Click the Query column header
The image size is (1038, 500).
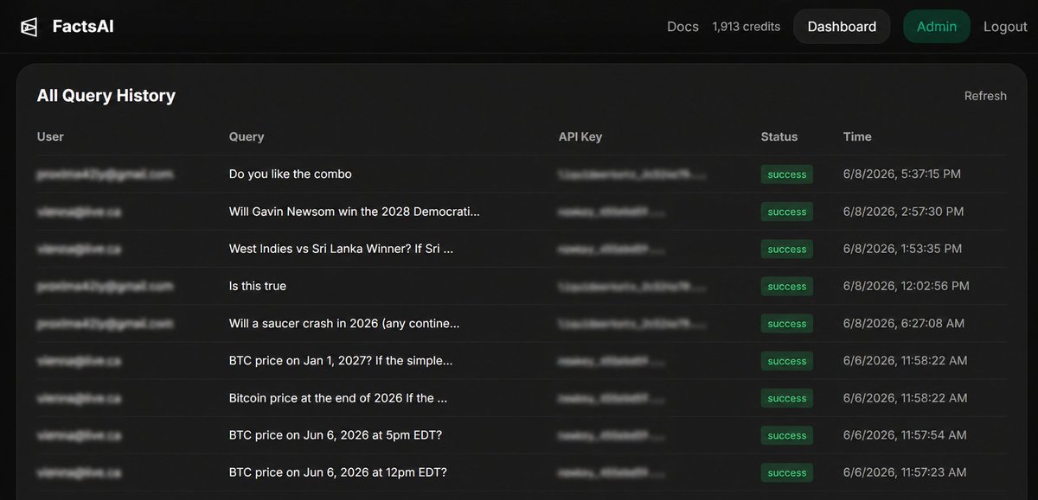coord(247,136)
